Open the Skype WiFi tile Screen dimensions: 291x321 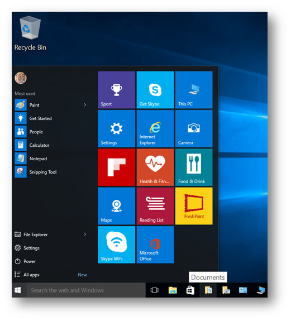point(117,245)
